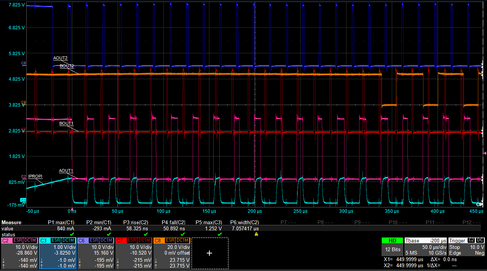Open the Tbase timebase settings
The width and height of the screenshot is (487, 271).
tap(425, 246)
